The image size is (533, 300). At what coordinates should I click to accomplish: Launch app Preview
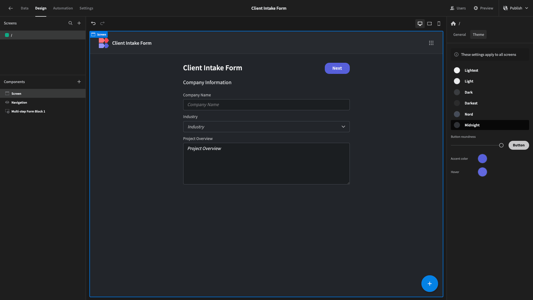(483, 8)
